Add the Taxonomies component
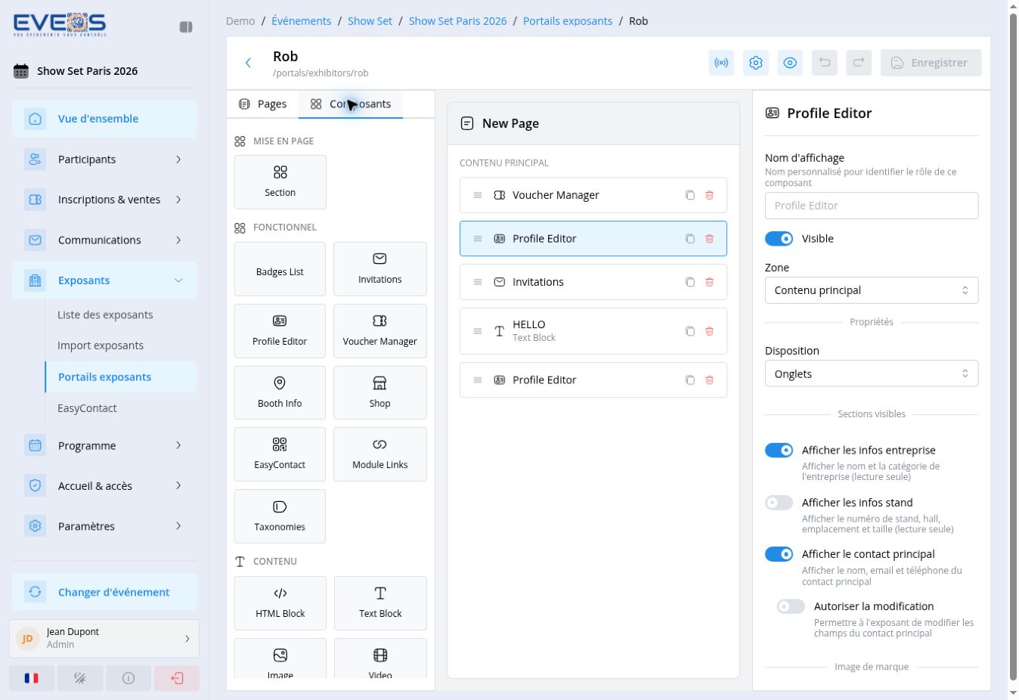This screenshot has height=700, width=1019. tap(280, 516)
